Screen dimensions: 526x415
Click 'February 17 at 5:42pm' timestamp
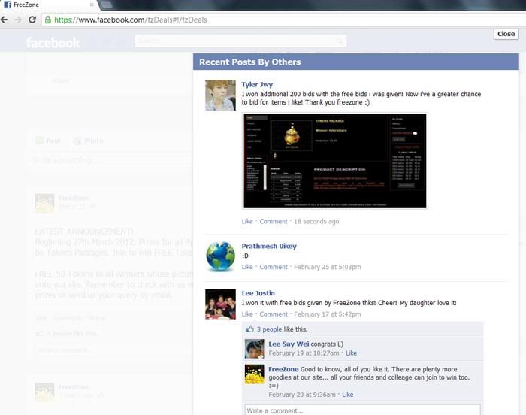pos(328,314)
